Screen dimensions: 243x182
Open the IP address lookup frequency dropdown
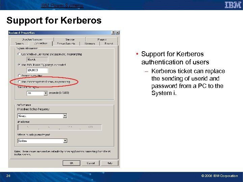[x=65, y=116]
